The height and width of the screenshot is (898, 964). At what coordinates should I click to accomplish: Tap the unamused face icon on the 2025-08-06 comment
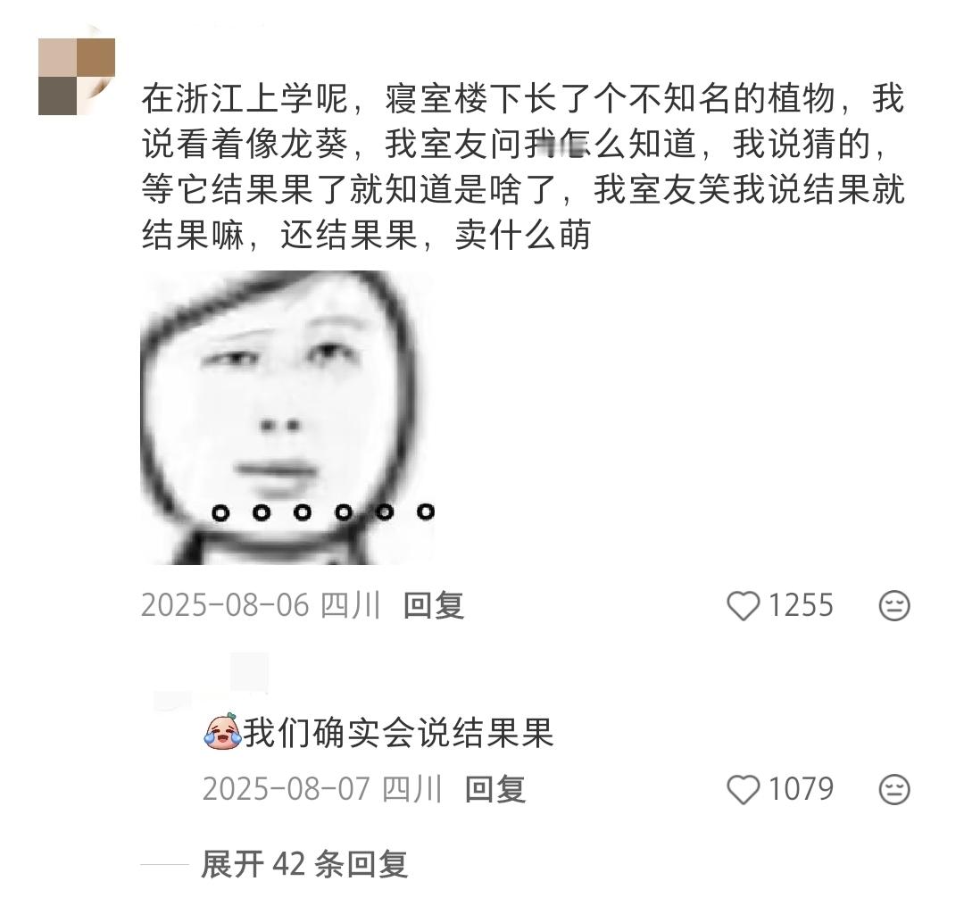click(894, 605)
